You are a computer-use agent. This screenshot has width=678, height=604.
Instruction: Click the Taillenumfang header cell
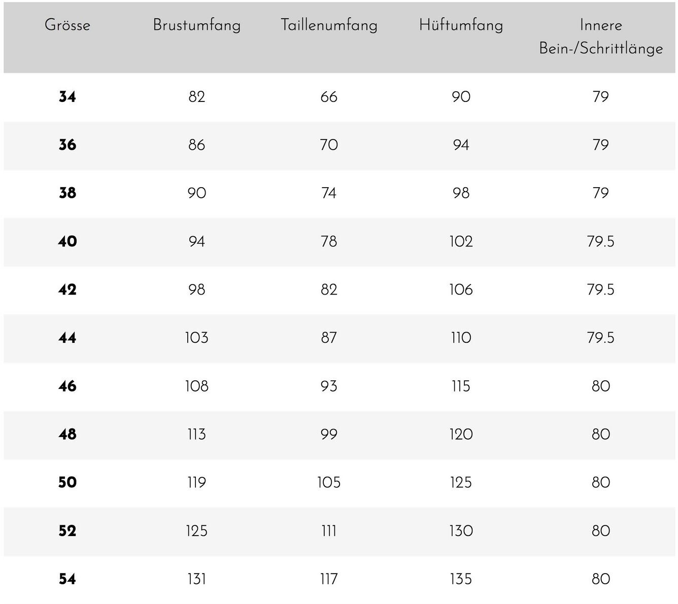click(329, 25)
